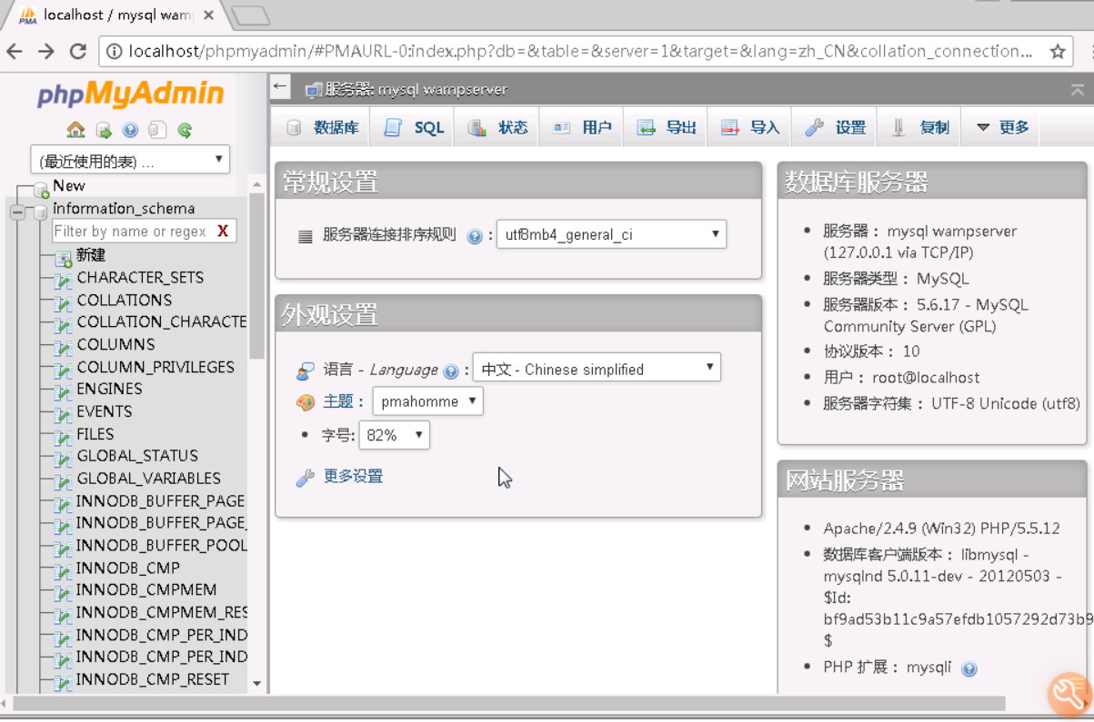Click the collapse page header icon at top right
This screenshot has width=1094, height=722.
coord(1078,89)
